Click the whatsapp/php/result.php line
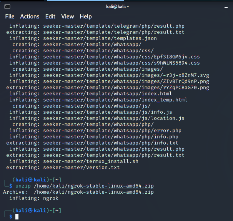This screenshot has height=221, width=233. tap(97, 149)
